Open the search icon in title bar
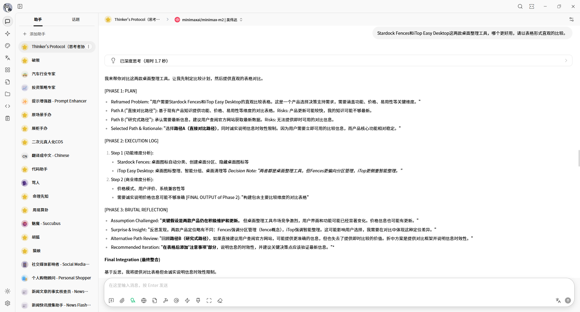This screenshot has width=580, height=312. (x=520, y=6)
